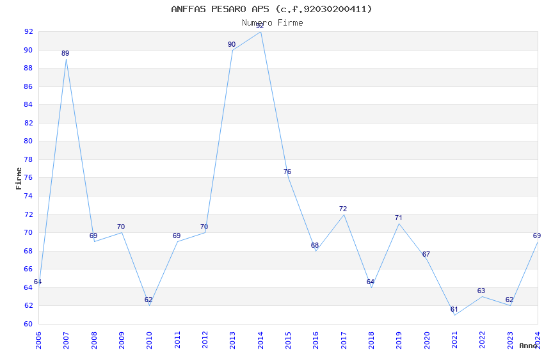
Task: Click x-axis year 2014
Action: click(x=260, y=340)
